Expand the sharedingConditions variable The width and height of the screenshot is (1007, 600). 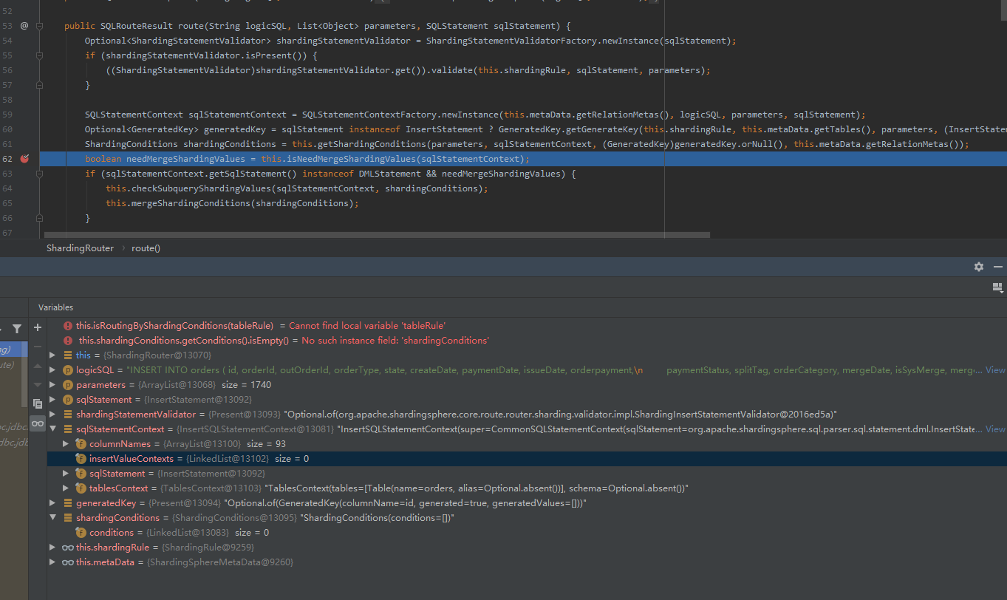pos(52,517)
